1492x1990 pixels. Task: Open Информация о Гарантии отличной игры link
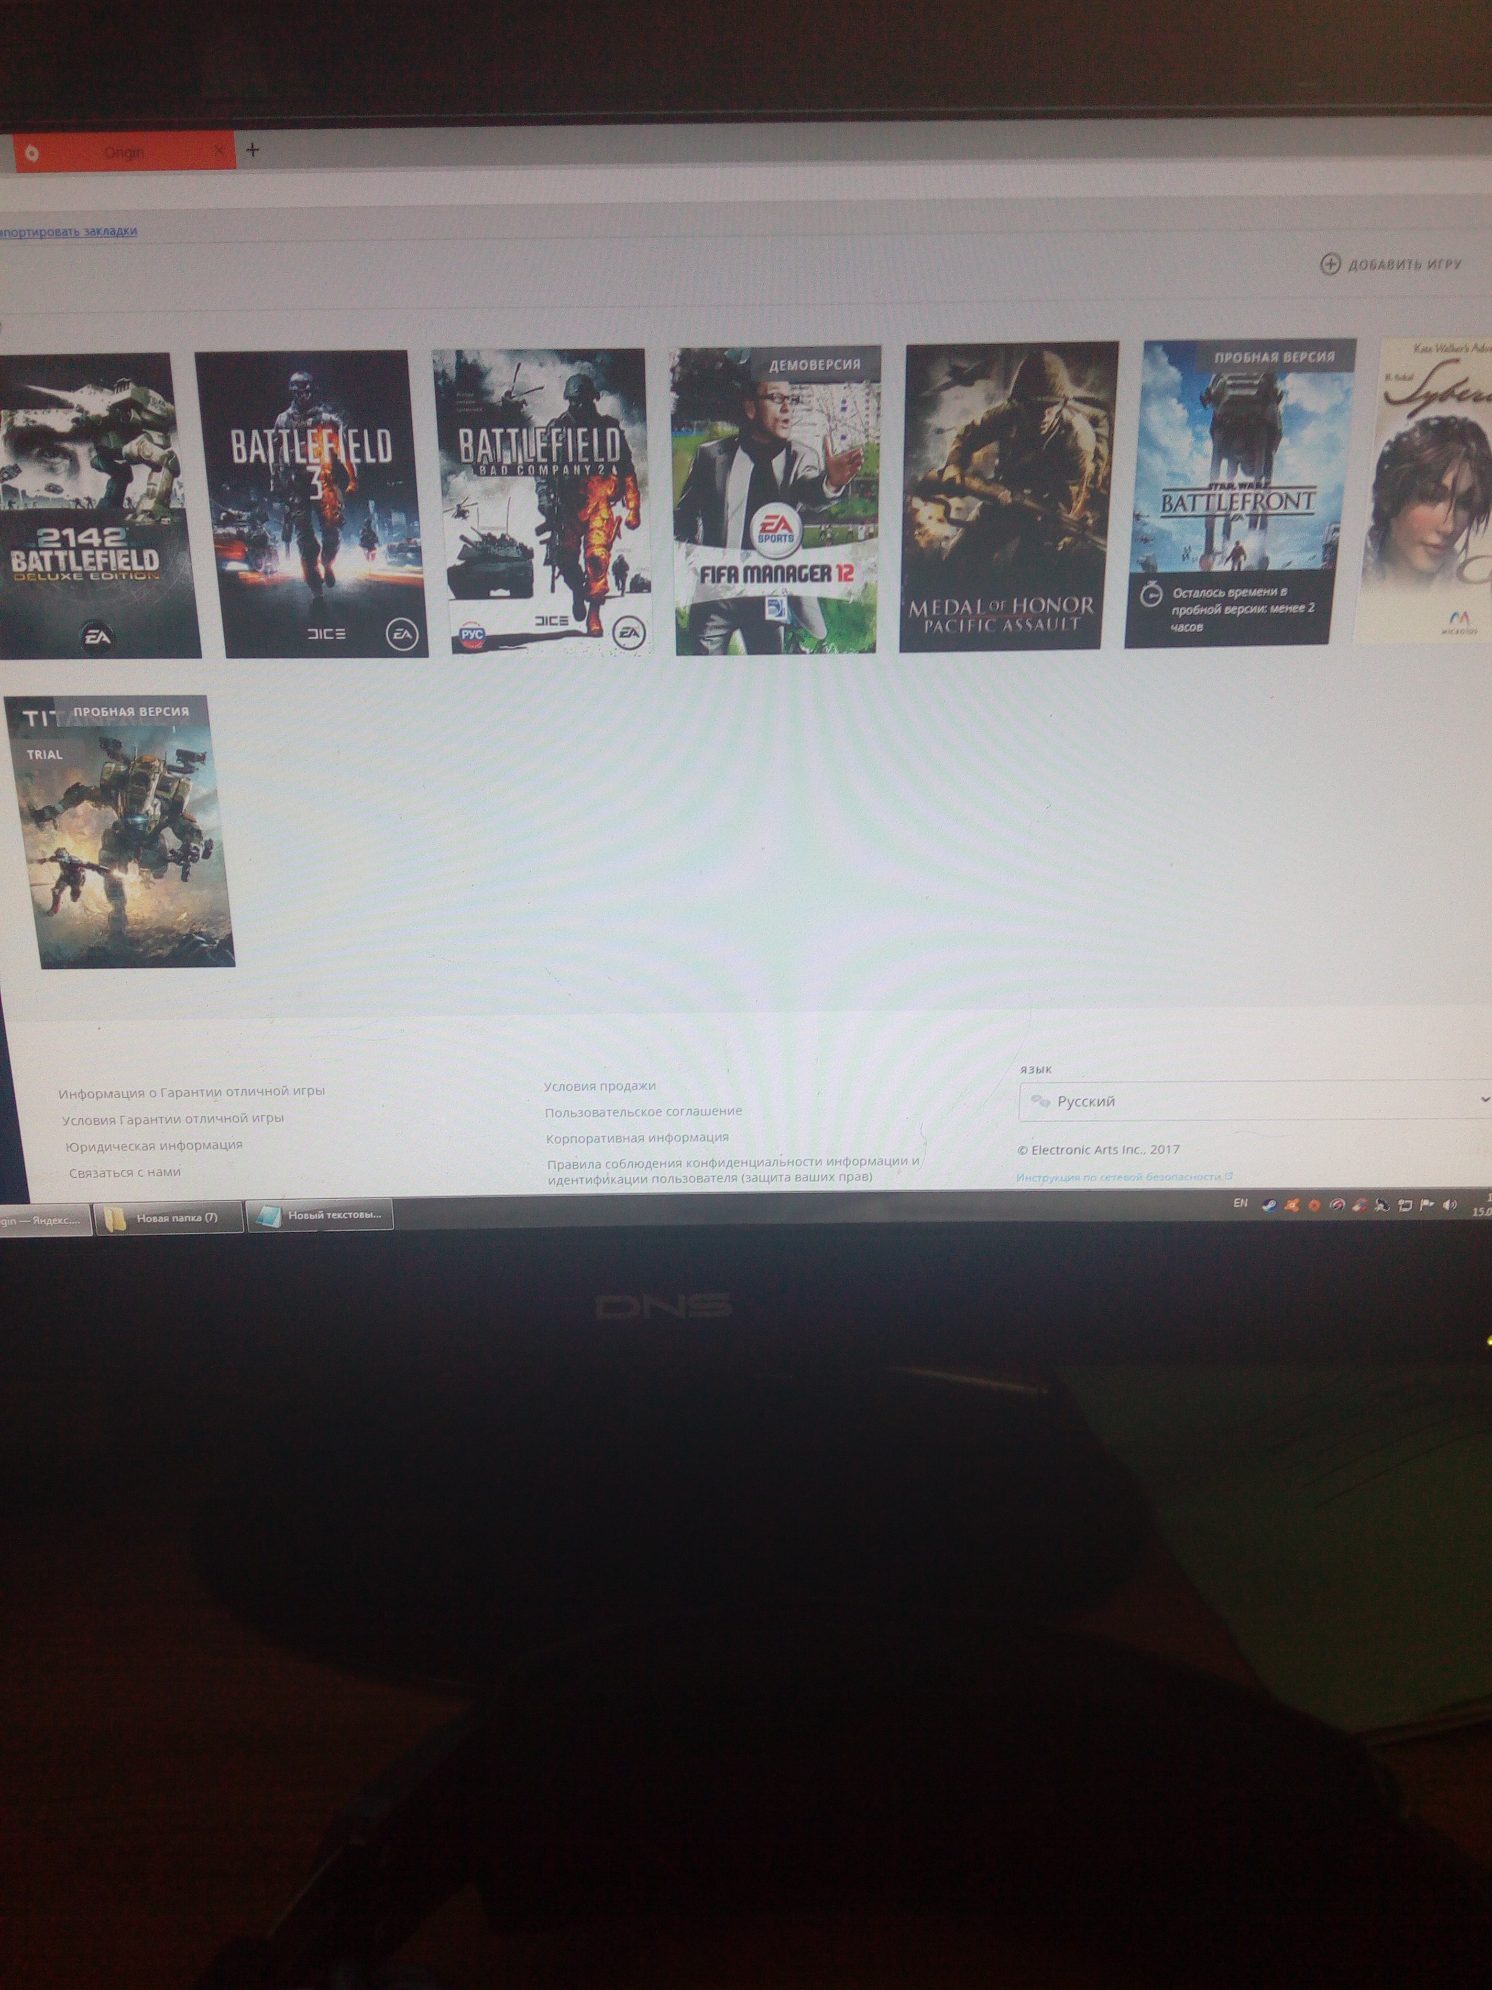point(192,1092)
